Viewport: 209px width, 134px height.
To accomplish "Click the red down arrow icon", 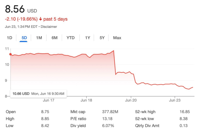I will click(x=40, y=19).
